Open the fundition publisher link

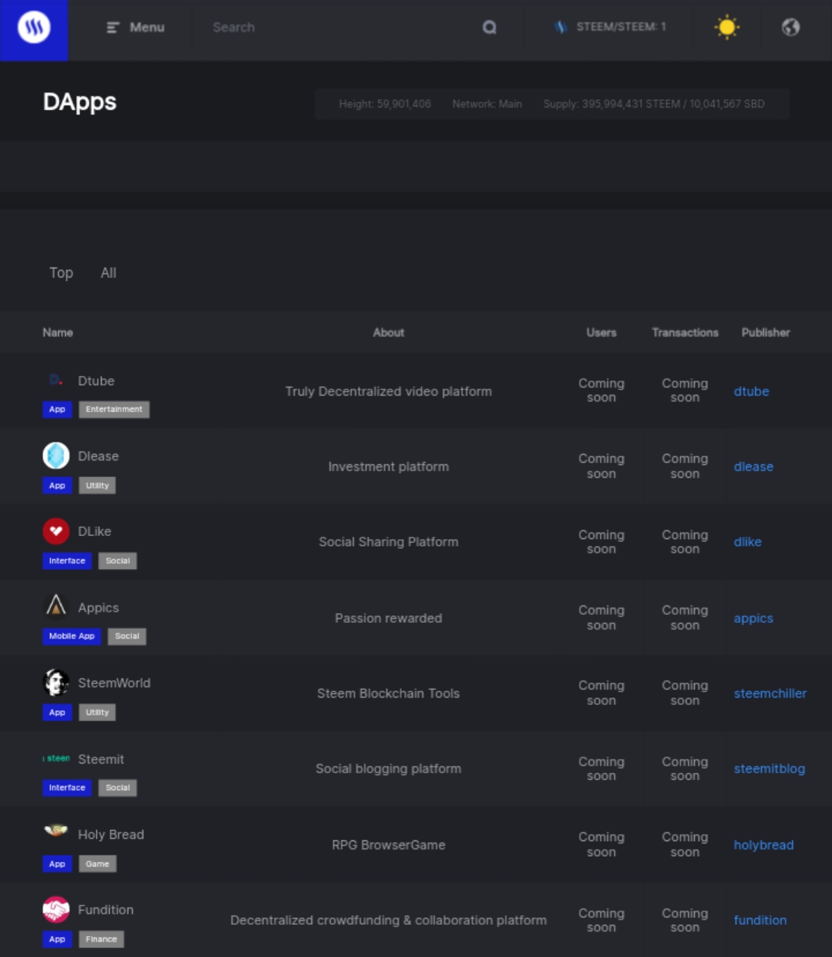pyautogui.click(x=760, y=920)
